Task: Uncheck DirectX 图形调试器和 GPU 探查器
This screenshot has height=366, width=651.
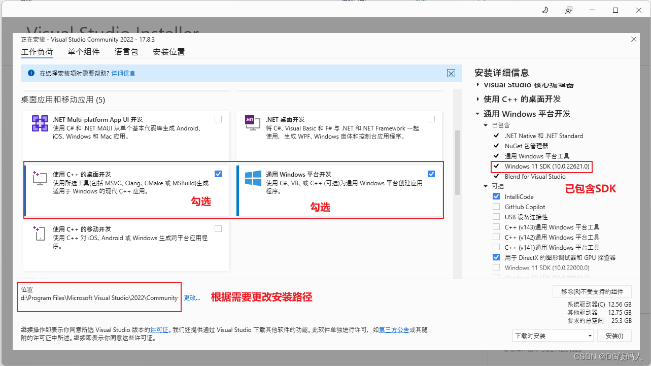Action: pyautogui.click(x=496, y=257)
